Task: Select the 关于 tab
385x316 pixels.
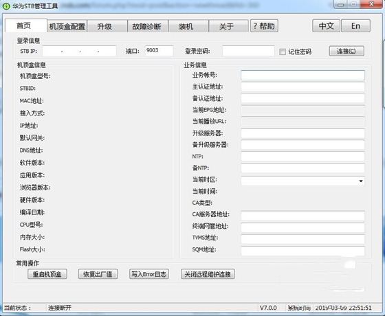Action: click(x=228, y=26)
